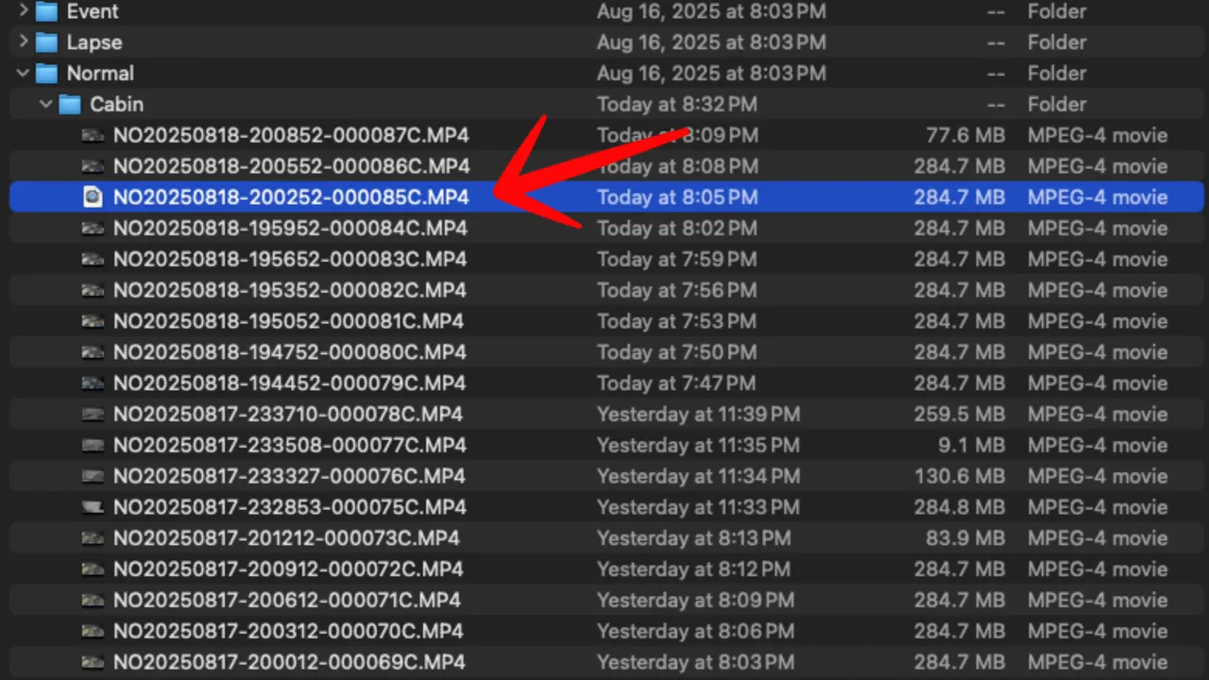Click the thumbnail icon of file 000072C.MP4
1209x680 pixels.
pyautogui.click(x=93, y=569)
